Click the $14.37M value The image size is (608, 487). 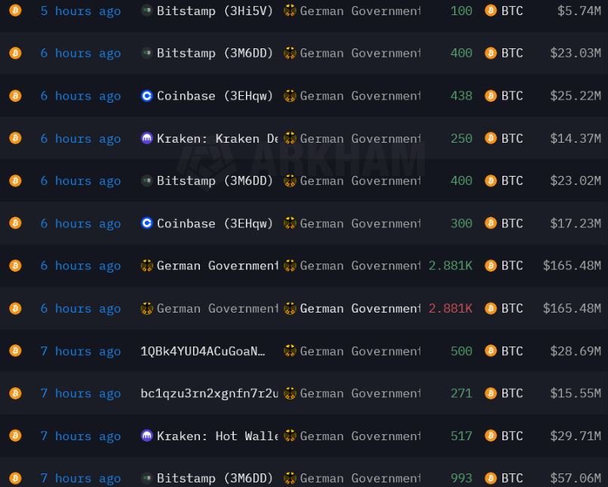click(576, 138)
